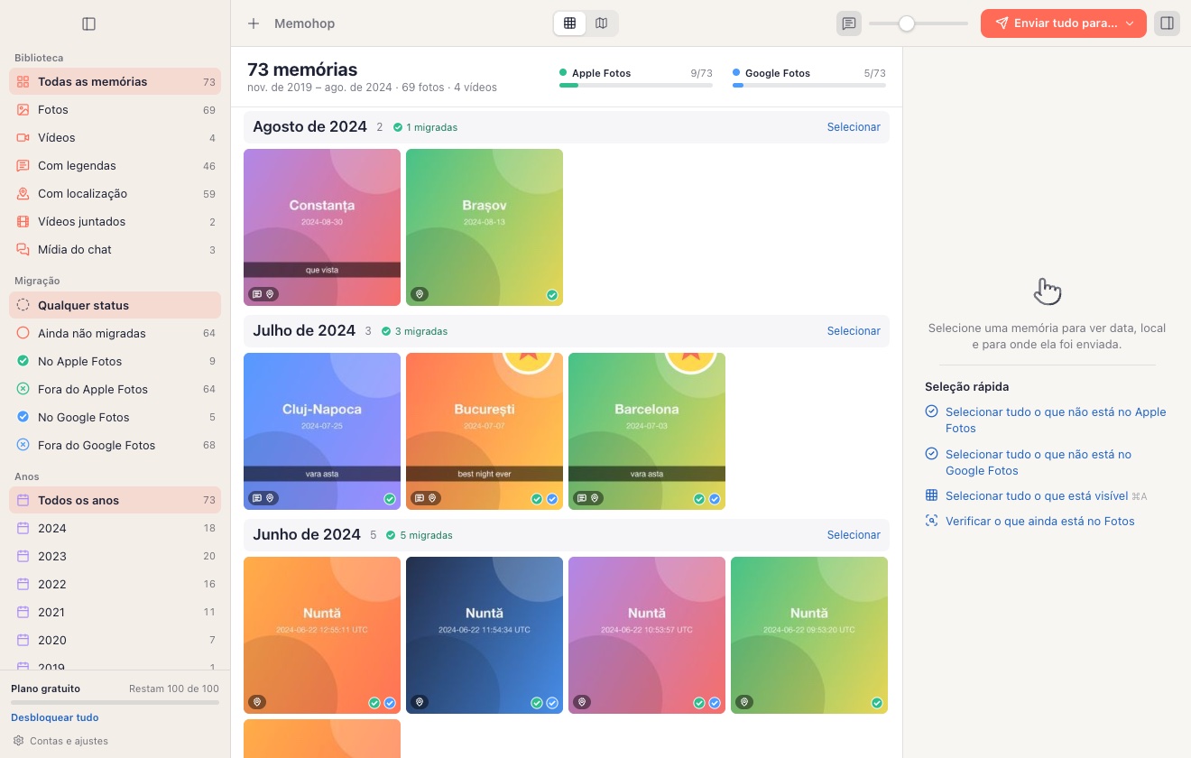Screen dimensions: 1191x758
Task: Click the Plano gratuito usage bar
Action: (115, 702)
